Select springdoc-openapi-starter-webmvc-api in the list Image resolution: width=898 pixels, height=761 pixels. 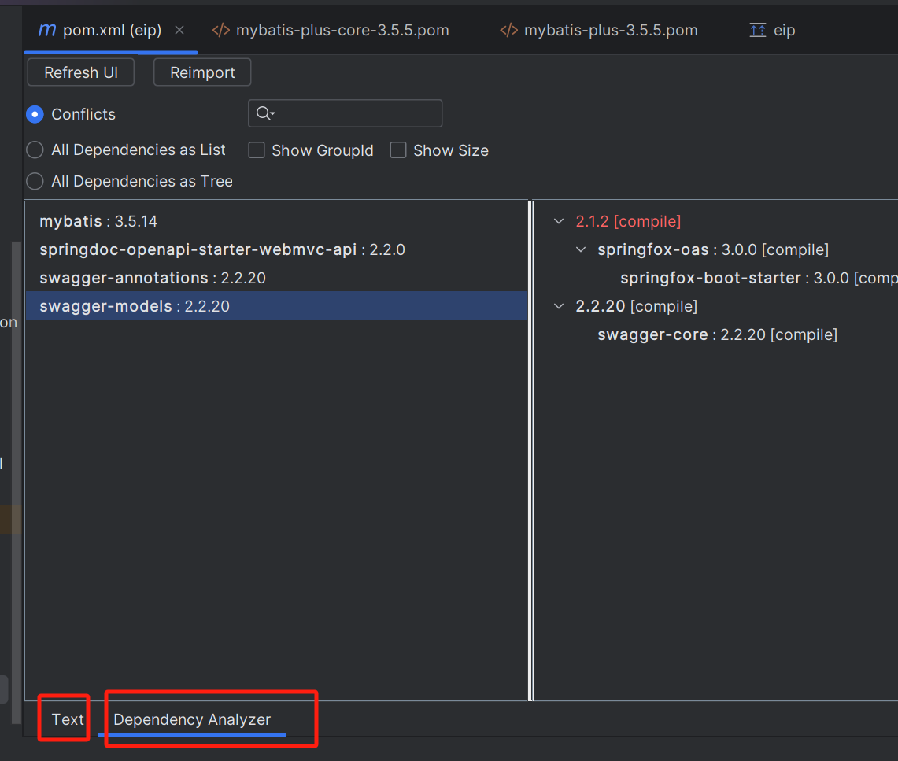tap(276, 249)
